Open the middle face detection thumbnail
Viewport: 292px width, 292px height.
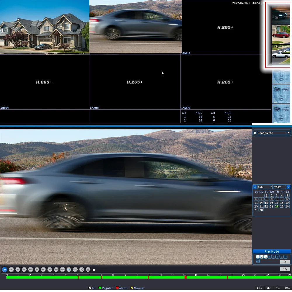(x=281, y=94)
